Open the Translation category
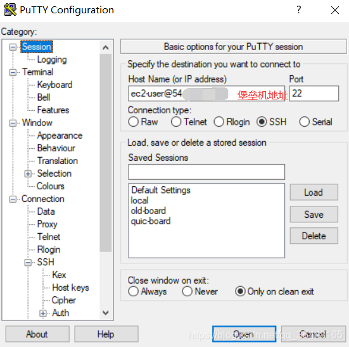This screenshot has height=347, width=349. click(x=58, y=161)
